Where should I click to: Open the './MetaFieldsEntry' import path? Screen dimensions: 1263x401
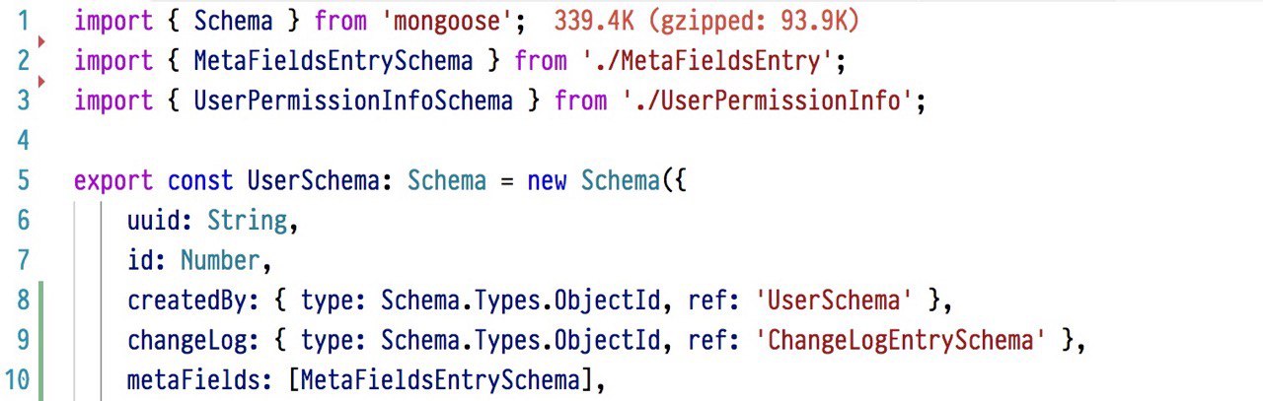point(706,61)
